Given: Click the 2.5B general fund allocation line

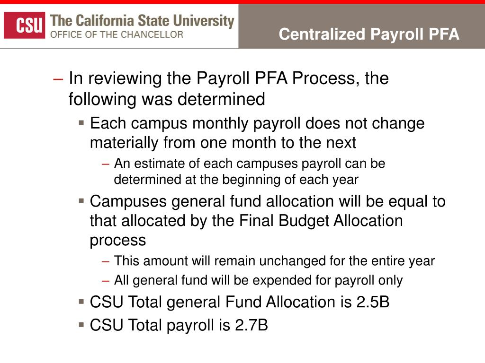Looking at the screenshot, I should [x=240, y=302].
